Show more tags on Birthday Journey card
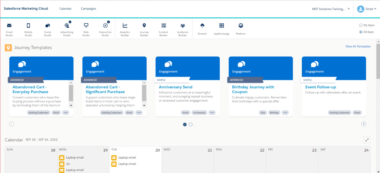This screenshot has height=173, width=380. (x=285, y=112)
